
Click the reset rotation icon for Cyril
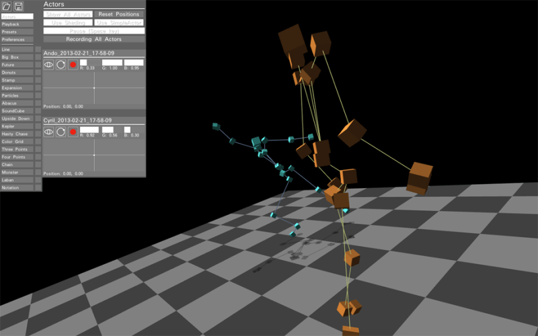click(61, 132)
